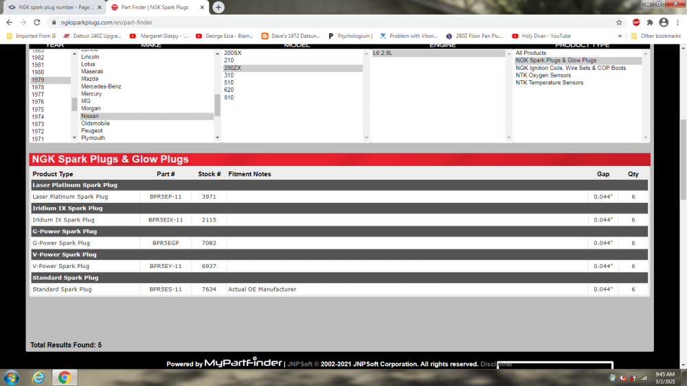Select NTK Oxygen Sensors product type
687x386 pixels.
(543, 75)
